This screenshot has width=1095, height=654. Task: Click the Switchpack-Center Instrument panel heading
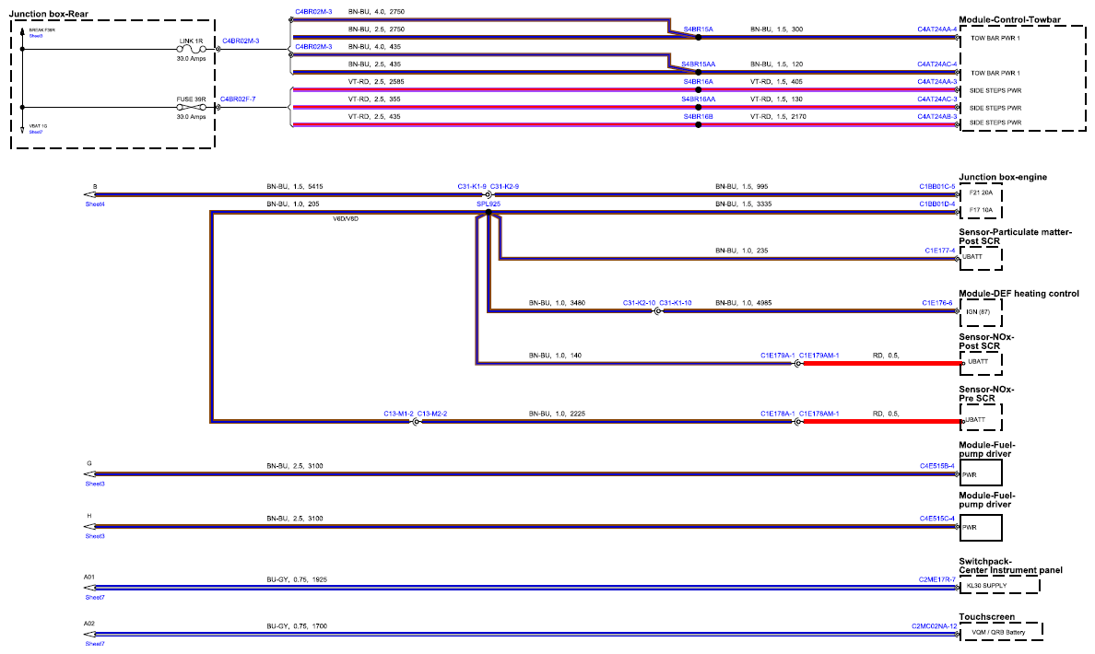click(1010, 566)
